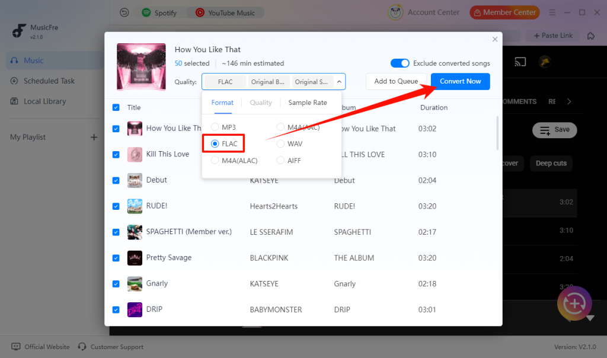Click the Paste Link button
The image size is (607, 358).
click(553, 36)
